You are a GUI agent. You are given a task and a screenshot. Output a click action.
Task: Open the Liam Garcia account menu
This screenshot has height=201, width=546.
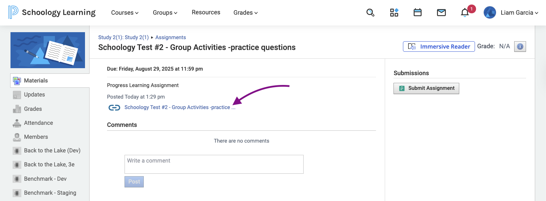pyautogui.click(x=511, y=13)
